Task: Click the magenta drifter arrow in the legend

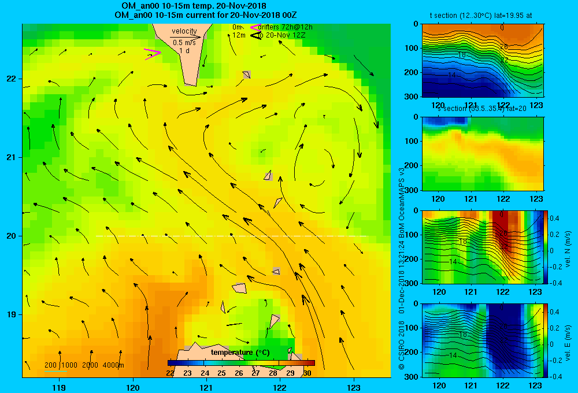Action: 255,27
